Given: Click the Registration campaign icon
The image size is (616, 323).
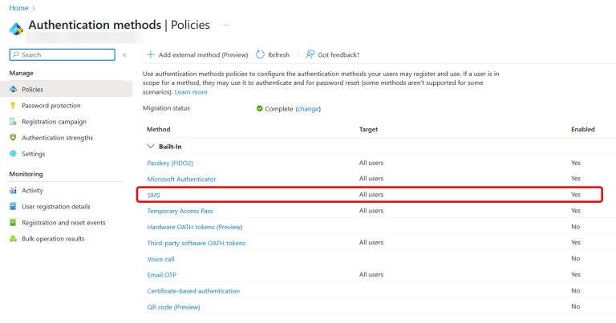Looking at the screenshot, I should (x=13, y=121).
